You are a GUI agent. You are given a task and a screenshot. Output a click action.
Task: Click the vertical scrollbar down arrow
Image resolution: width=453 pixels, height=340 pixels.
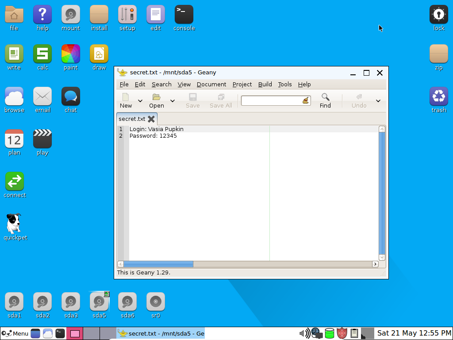point(382,257)
